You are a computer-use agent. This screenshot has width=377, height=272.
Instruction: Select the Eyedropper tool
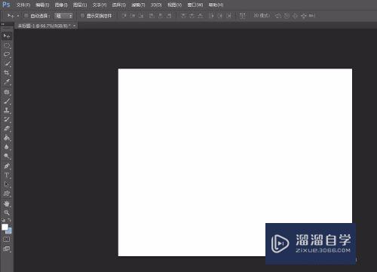point(7,82)
